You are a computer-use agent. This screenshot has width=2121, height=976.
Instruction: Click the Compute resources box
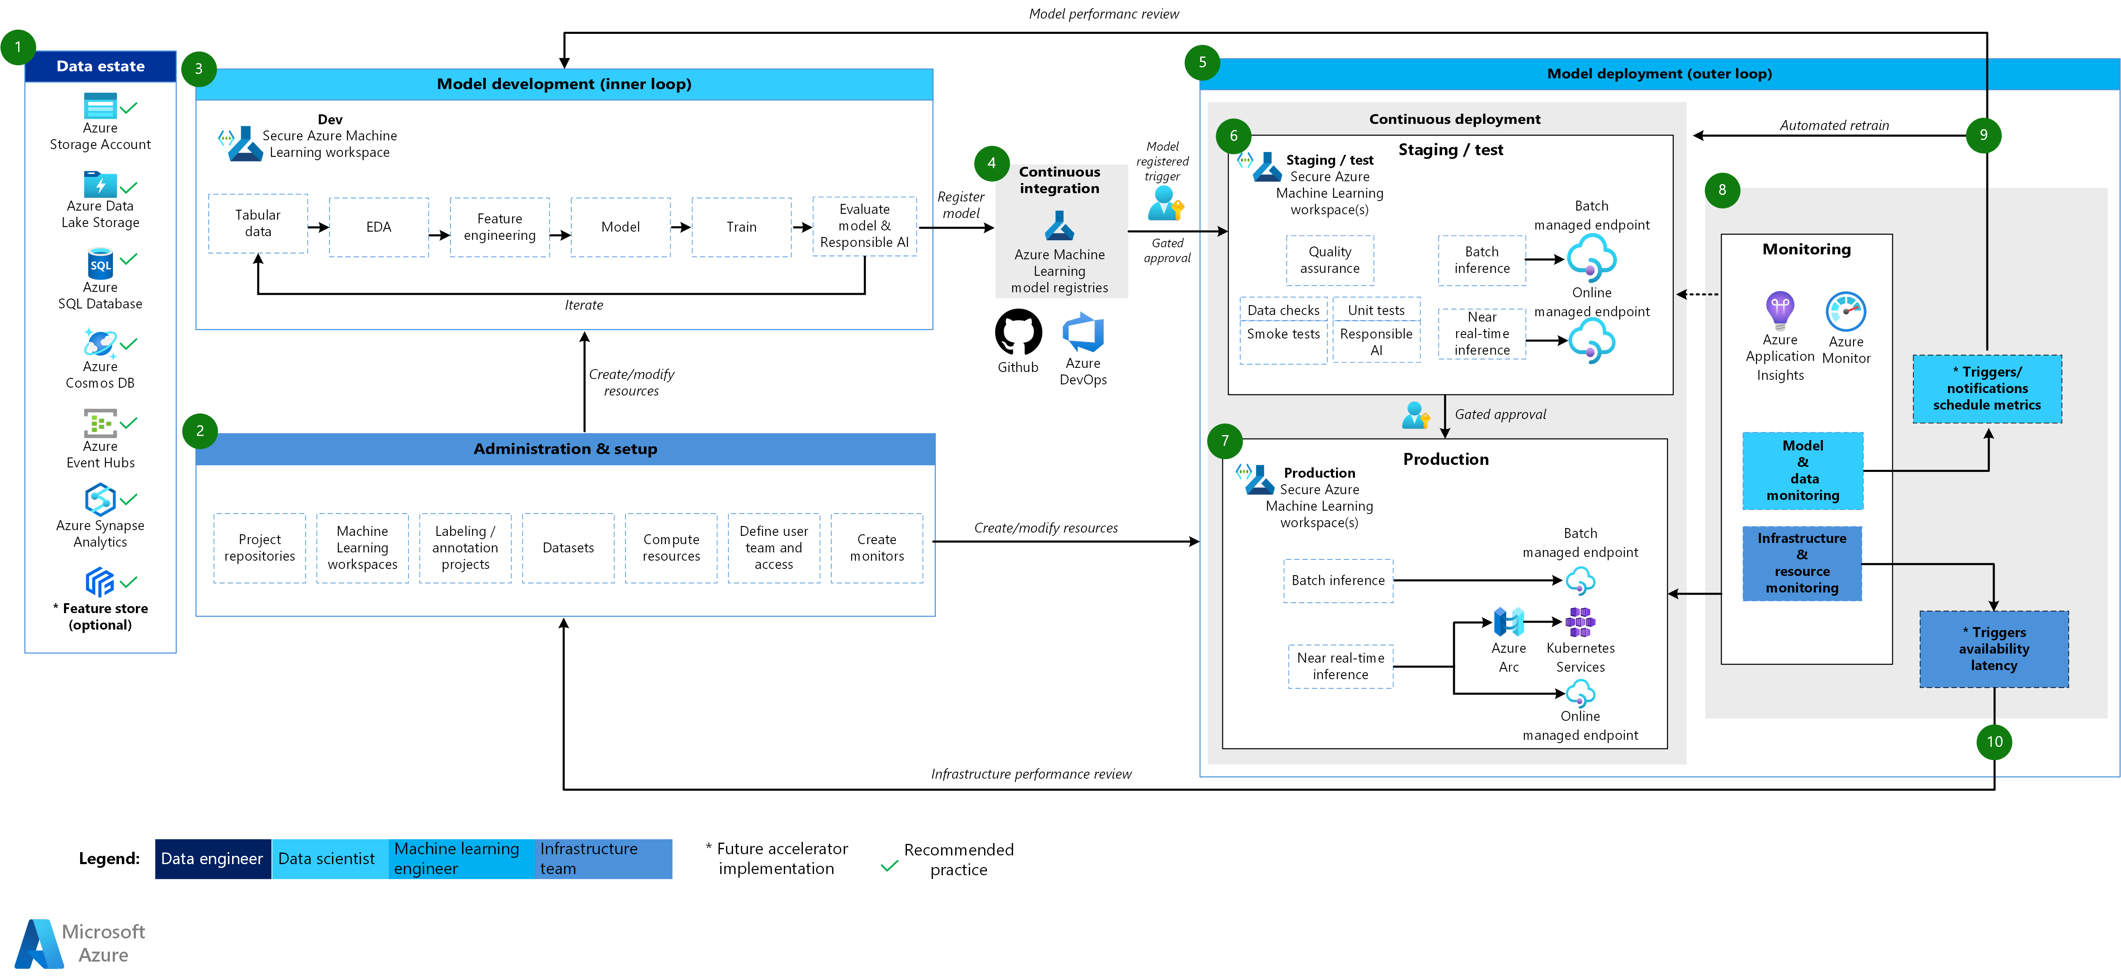(x=671, y=547)
